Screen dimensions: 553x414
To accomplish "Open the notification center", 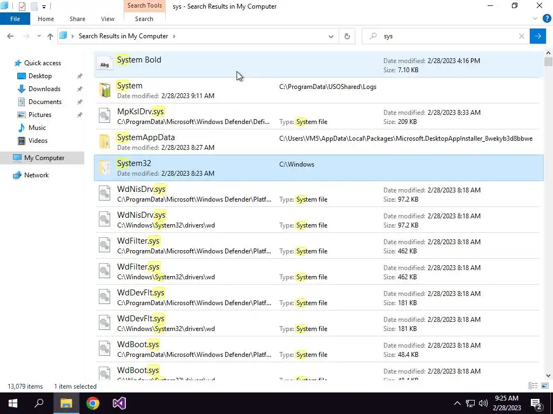I will 536,403.
